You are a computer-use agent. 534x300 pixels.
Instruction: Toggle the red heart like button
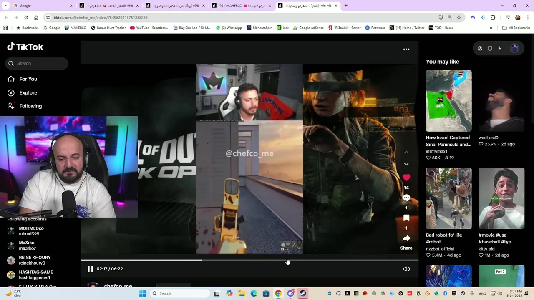pyautogui.click(x=406, y=177)
